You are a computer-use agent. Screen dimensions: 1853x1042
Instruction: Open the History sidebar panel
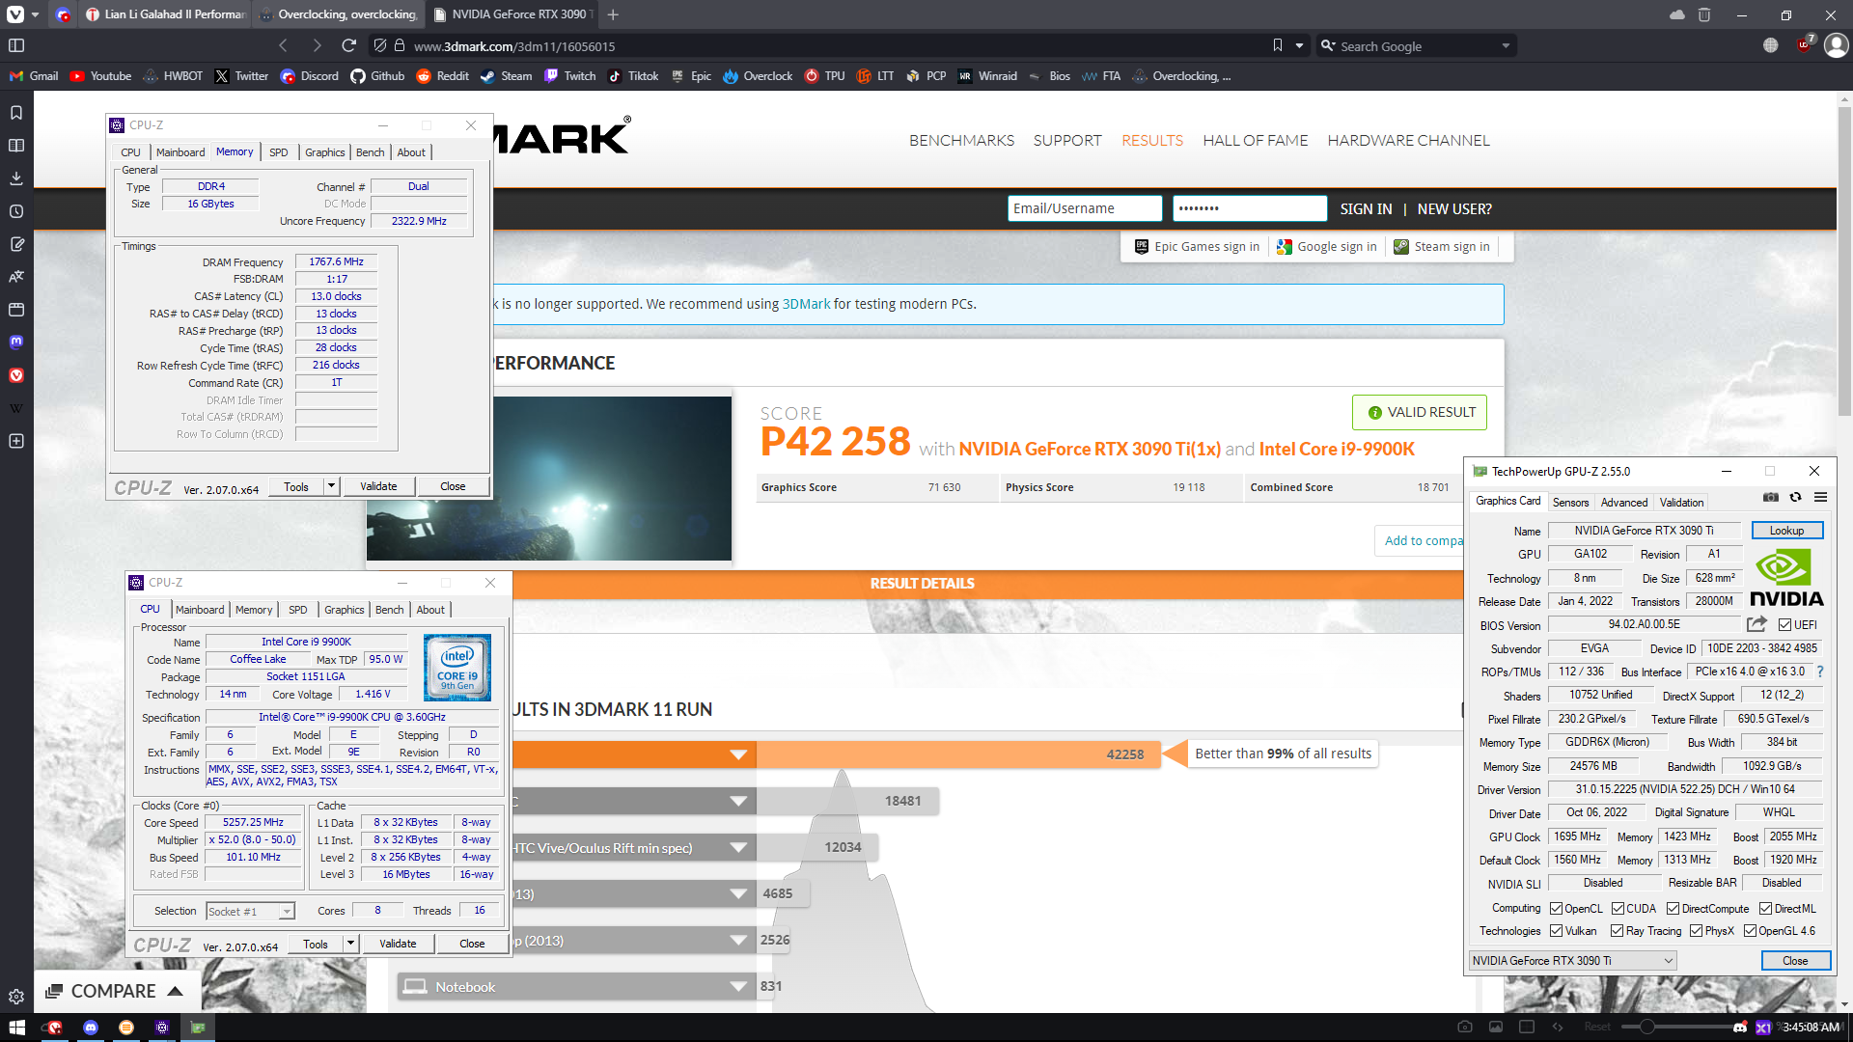pyautogui.click(x=16, y=211)
